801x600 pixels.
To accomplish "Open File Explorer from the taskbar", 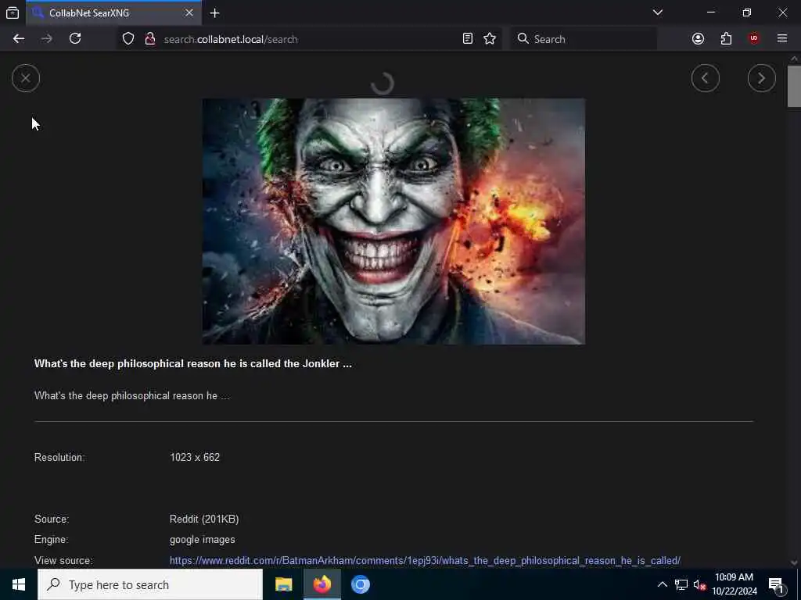I will pyautogui.click(x=283, y=584).
